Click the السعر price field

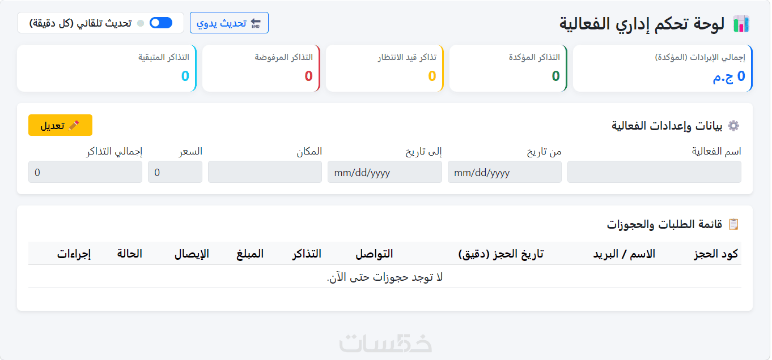(175, 172)
